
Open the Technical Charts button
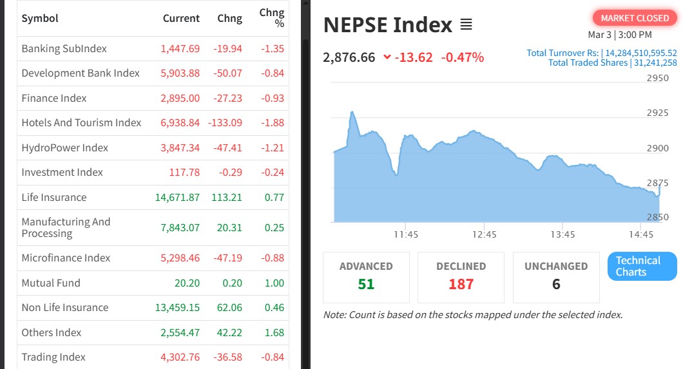[642, 266]
